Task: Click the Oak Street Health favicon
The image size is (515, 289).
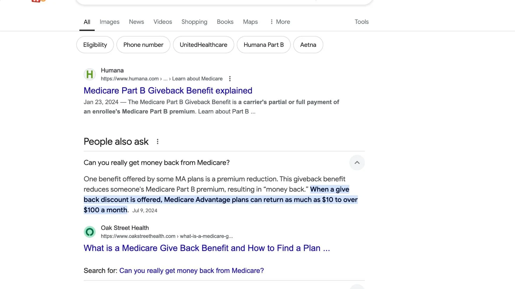Action: [90, 232]
